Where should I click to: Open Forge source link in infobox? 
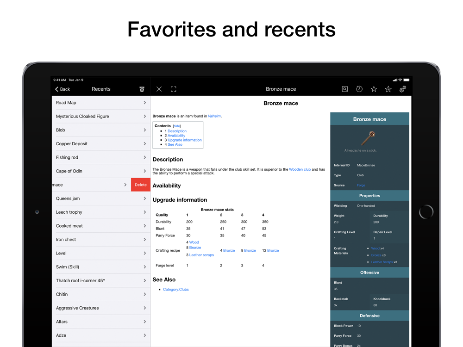[x=361, y=186]
